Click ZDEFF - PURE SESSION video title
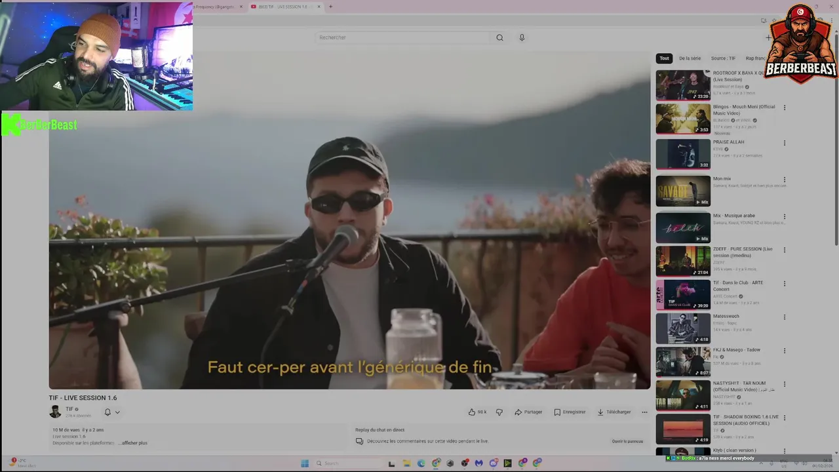This screenshot has width=839, height=472. click(x=743, y=252)
